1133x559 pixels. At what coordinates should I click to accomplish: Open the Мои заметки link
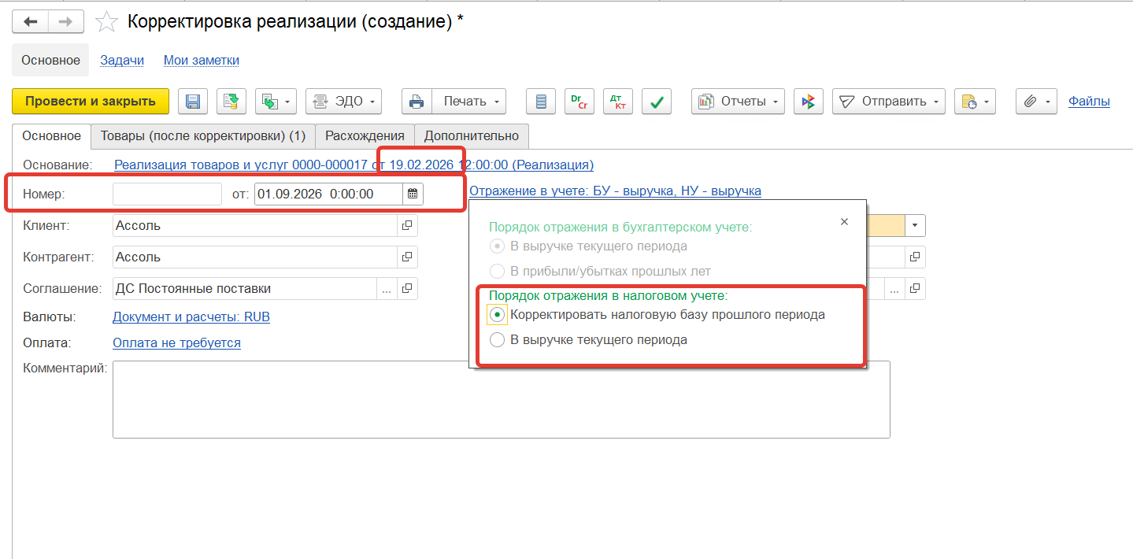(202, 60)
